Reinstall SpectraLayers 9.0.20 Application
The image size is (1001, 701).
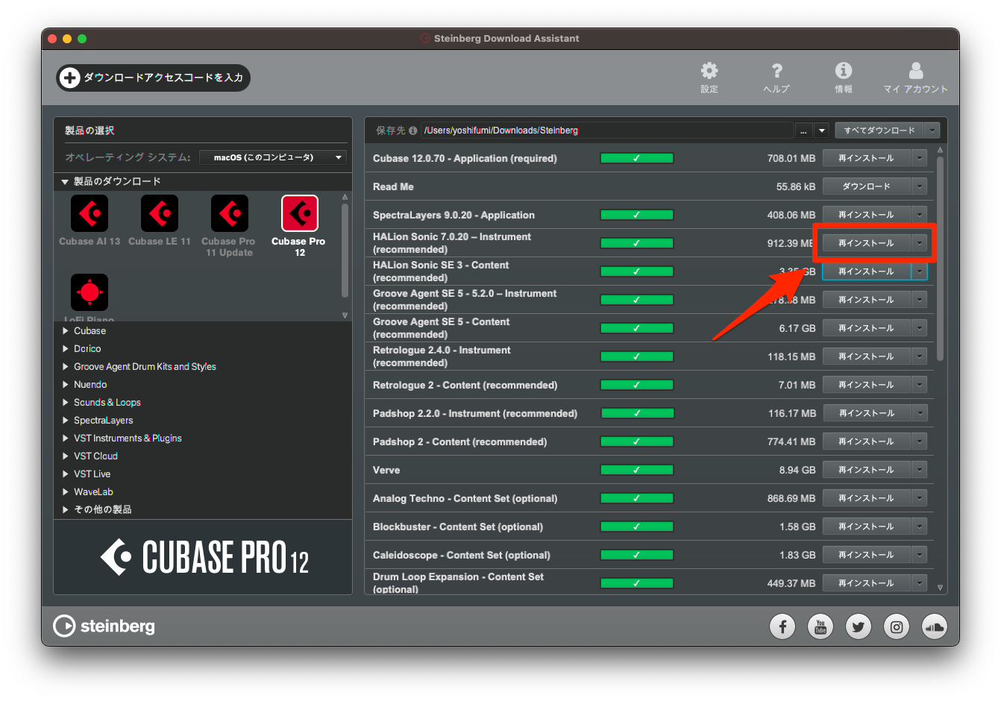coord(866,215)
